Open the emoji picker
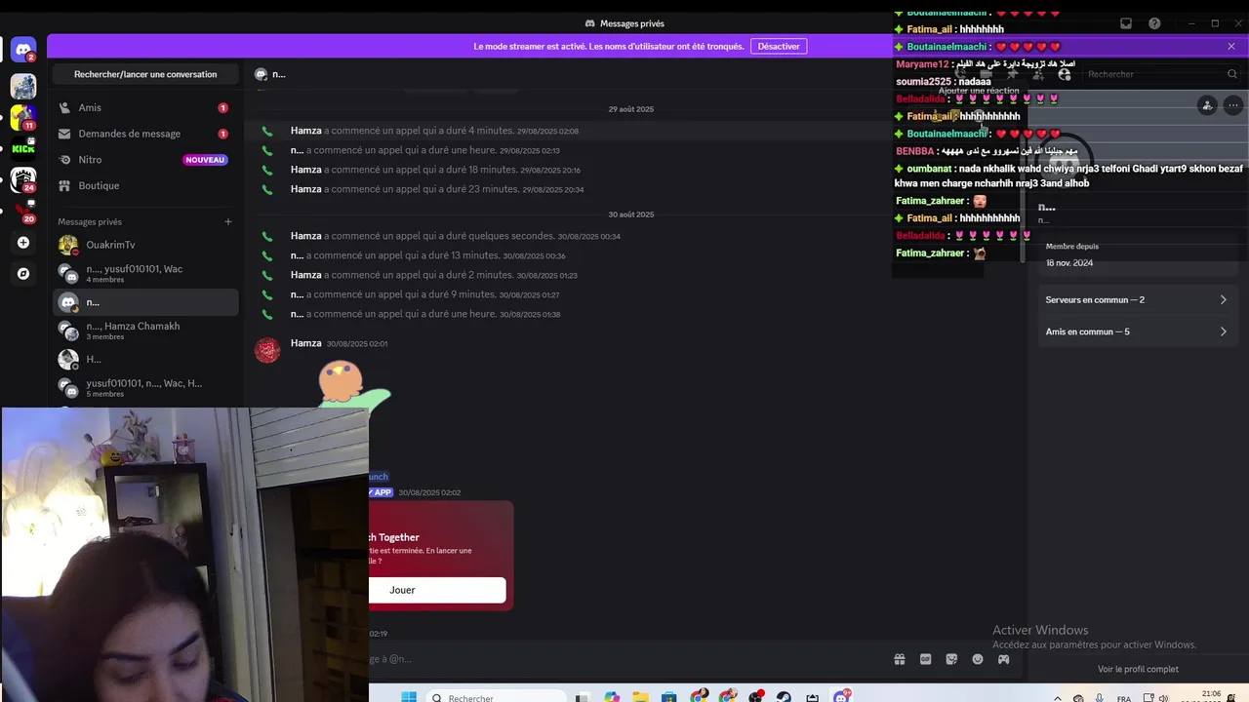This screenshot has width=1249, height=702. [x=978, y=659]
